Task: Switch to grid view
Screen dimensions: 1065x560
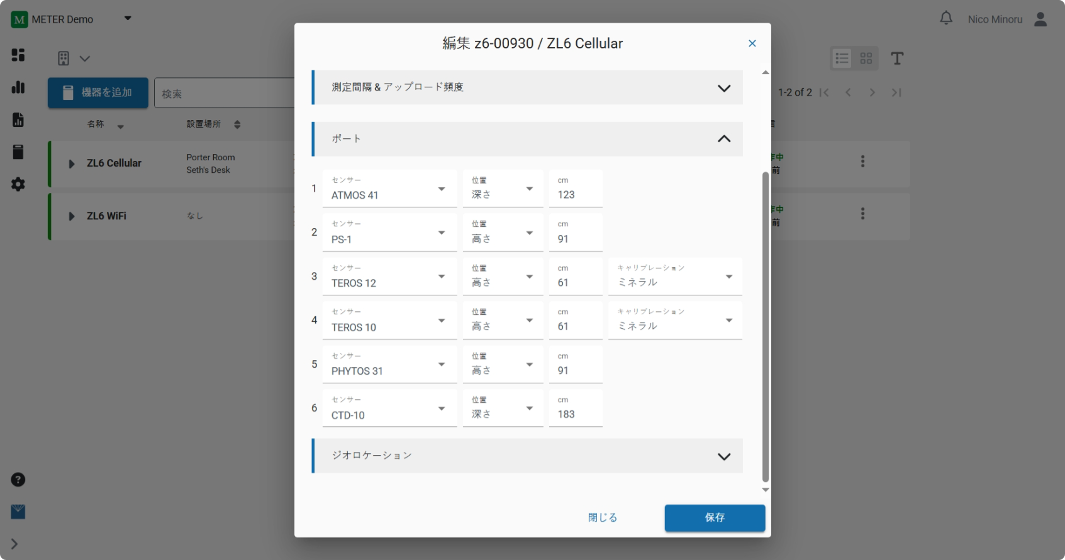Action: pyautogui.click(x=866, y=58)
